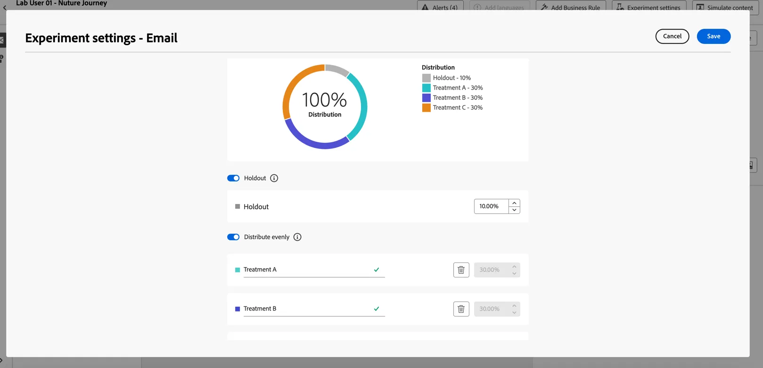Click Treatment B percentage up arrow
Image resolution: width=763 pixels, height=368 pixels.
coord(514,305)
